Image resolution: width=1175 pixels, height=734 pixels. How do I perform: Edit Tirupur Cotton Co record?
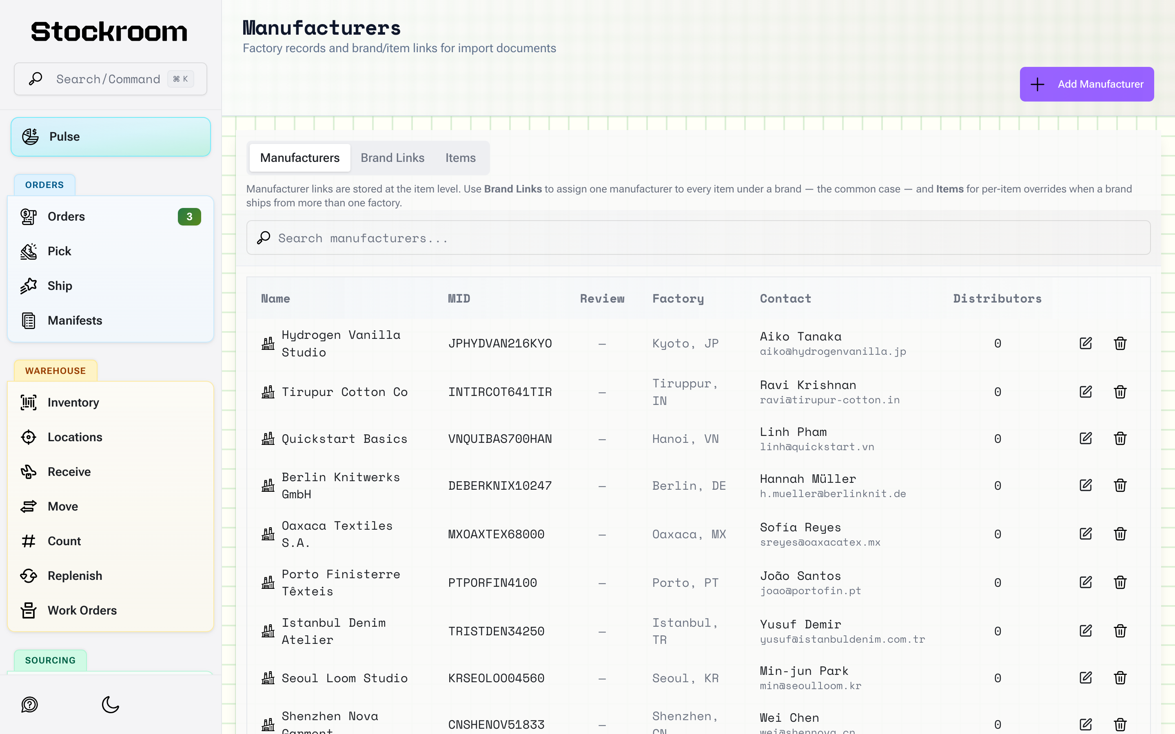pyautogui.click(x=1086, y=392)
